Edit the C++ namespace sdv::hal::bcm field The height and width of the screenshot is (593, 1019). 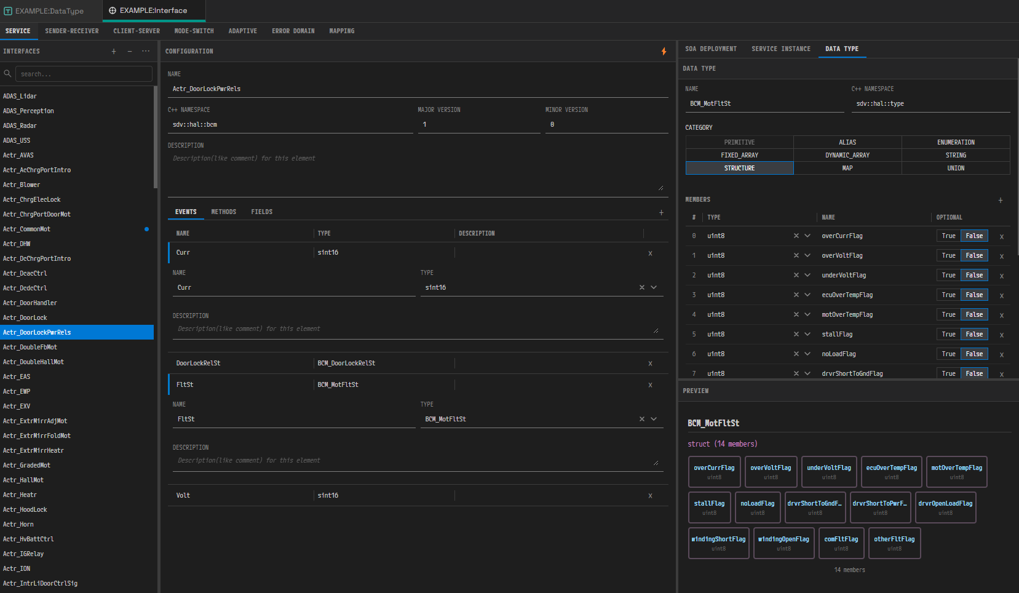point(290,124)
